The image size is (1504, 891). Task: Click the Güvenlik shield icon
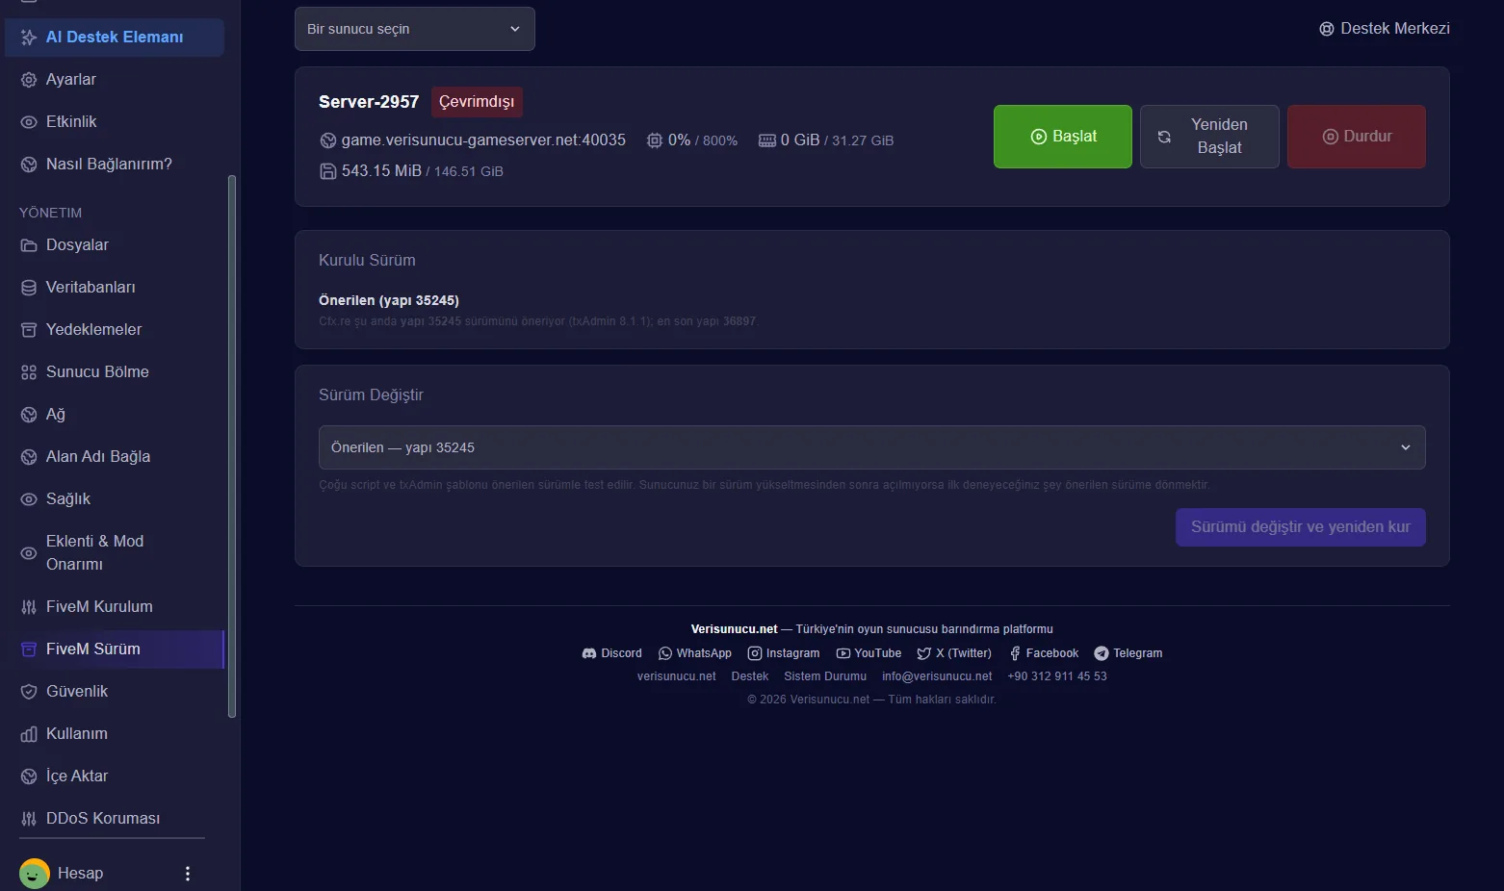pyautogui.click(x=29, y=692)
